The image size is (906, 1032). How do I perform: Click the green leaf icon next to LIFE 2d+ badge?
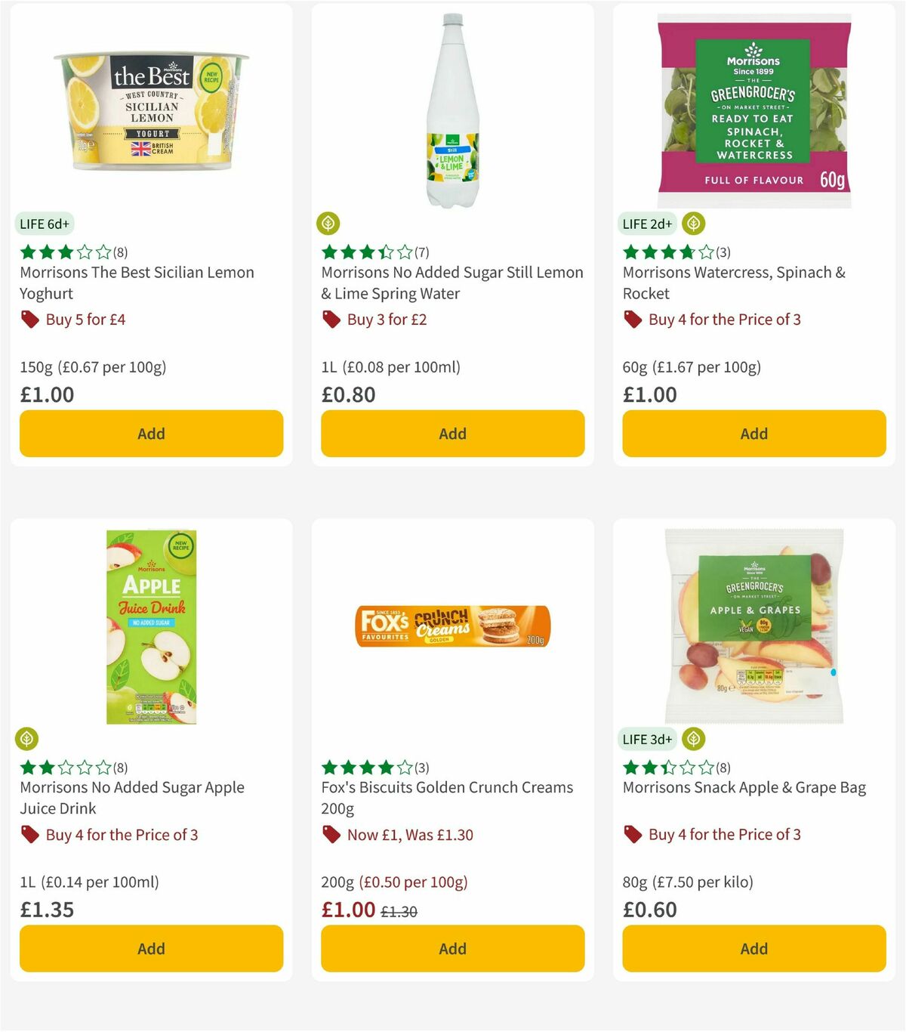coord(693,224)
